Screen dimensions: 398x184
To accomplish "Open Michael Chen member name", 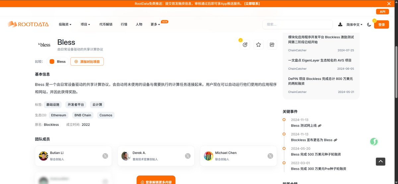I will point(226,153).
